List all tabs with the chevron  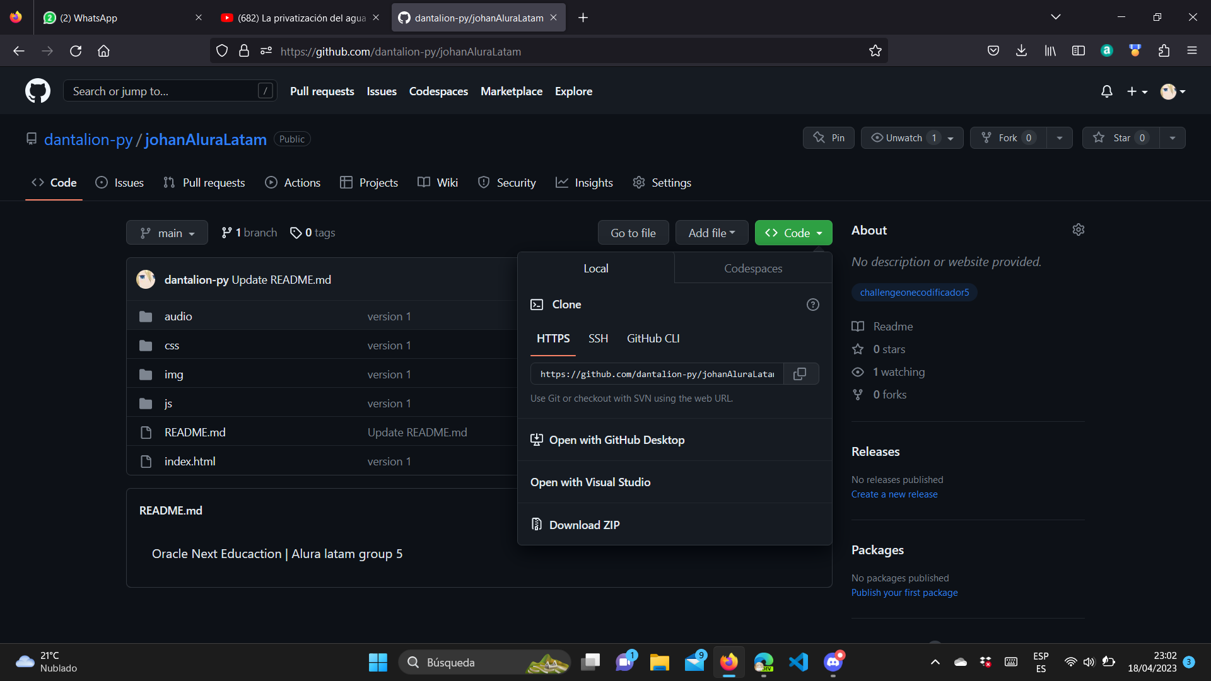[x=1056, y=17]
